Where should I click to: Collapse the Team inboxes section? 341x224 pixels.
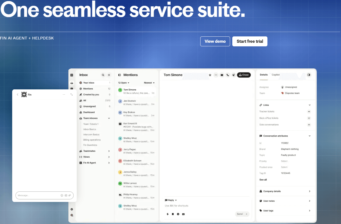pyautogui.click(x=109, y=118)
